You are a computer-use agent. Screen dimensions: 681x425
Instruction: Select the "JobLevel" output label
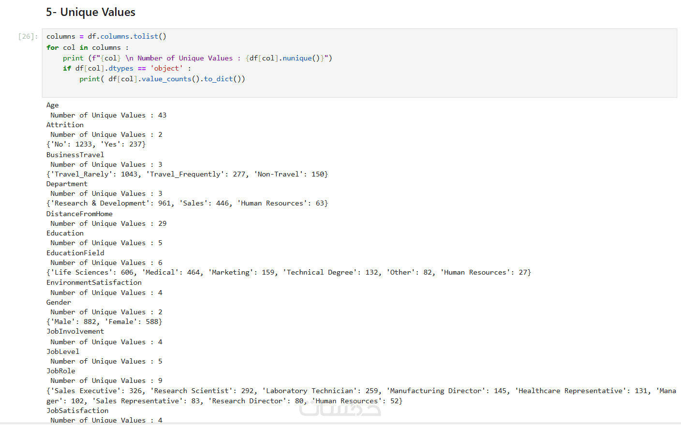[63, 352]
